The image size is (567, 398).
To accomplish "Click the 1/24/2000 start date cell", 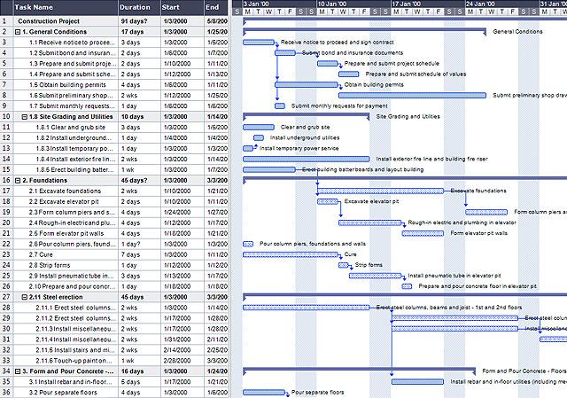I will (x=183, y=213).
